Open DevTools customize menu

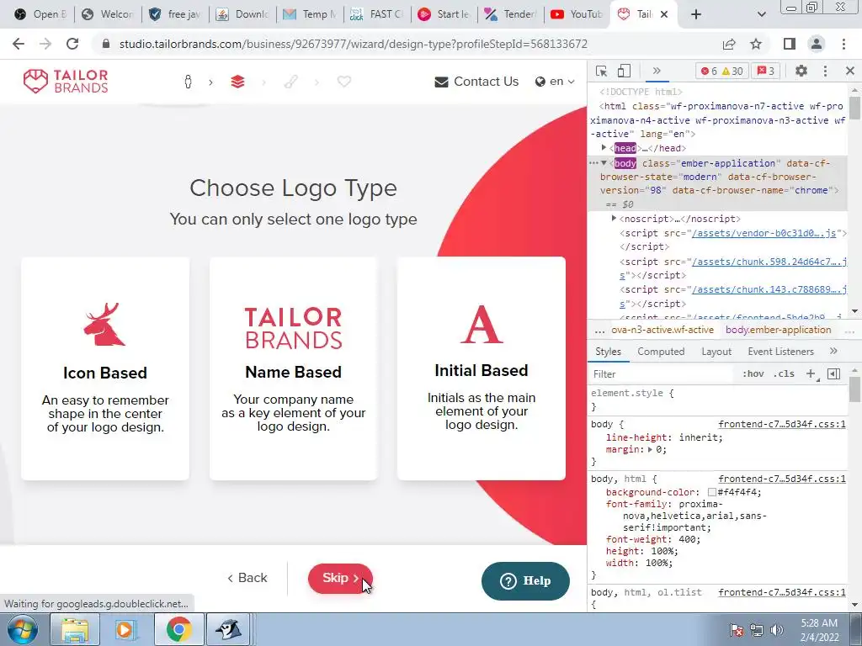[825, 71]
